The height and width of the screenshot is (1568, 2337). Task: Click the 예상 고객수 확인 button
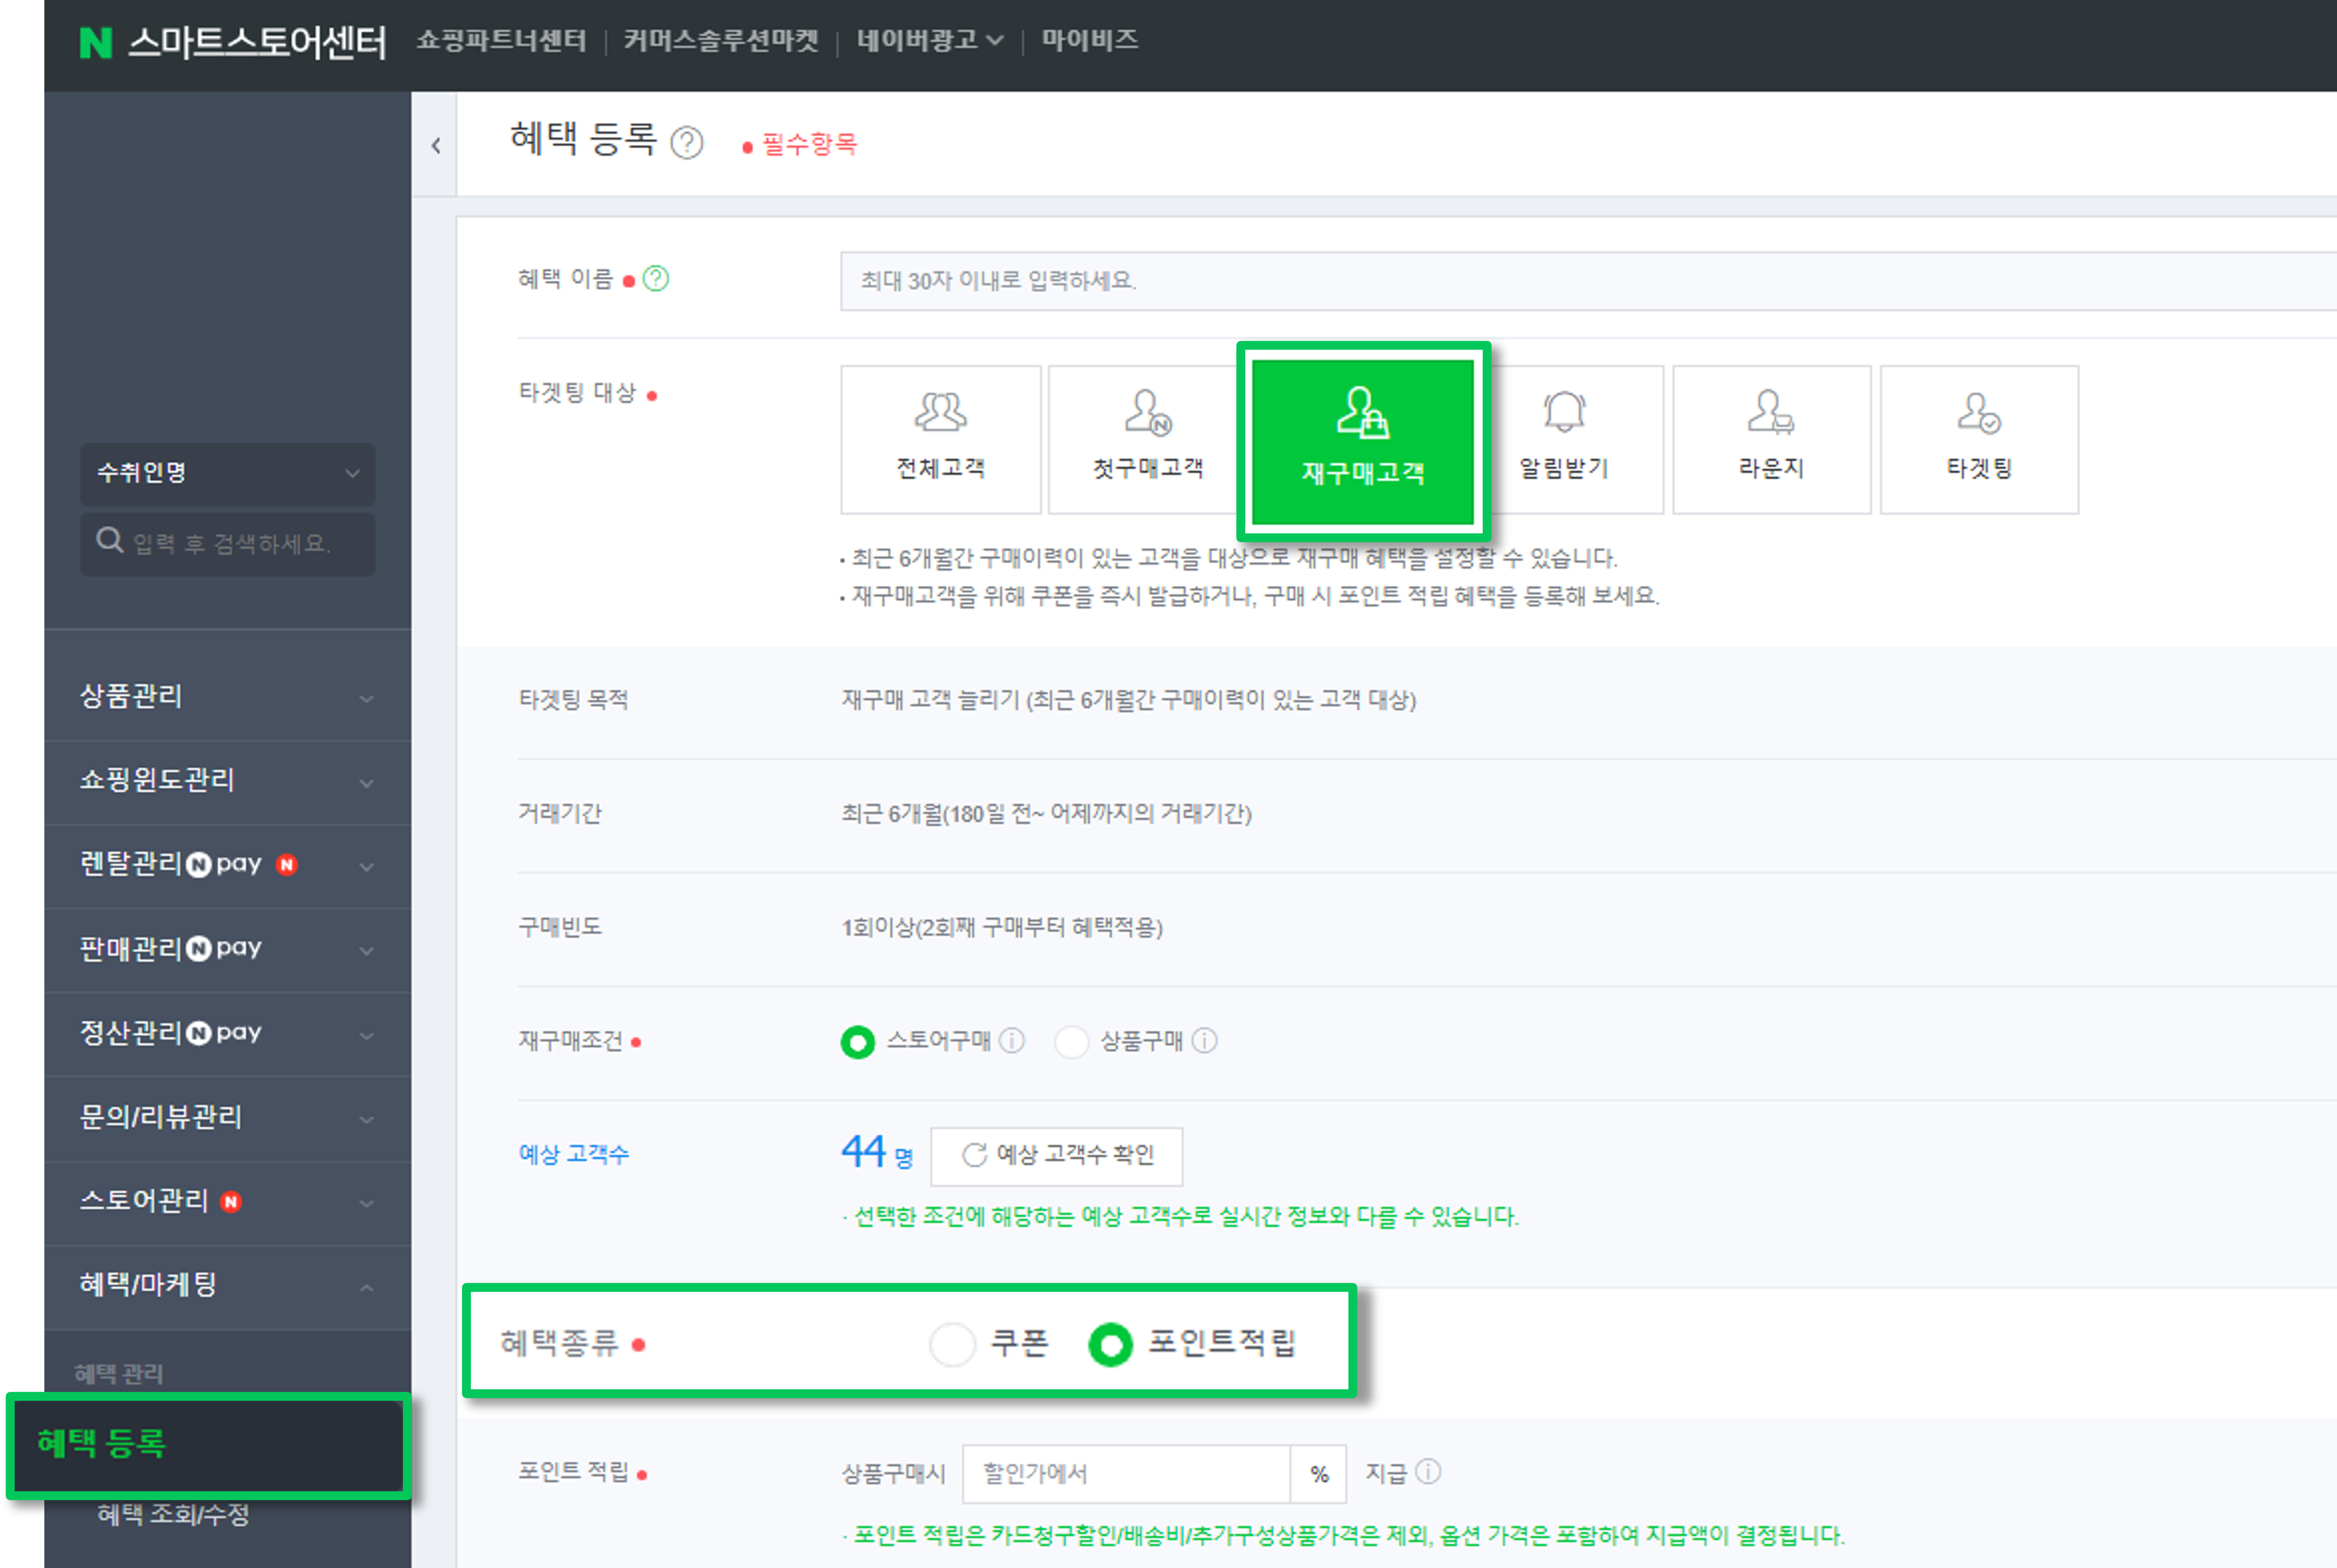(1056, 1155)
